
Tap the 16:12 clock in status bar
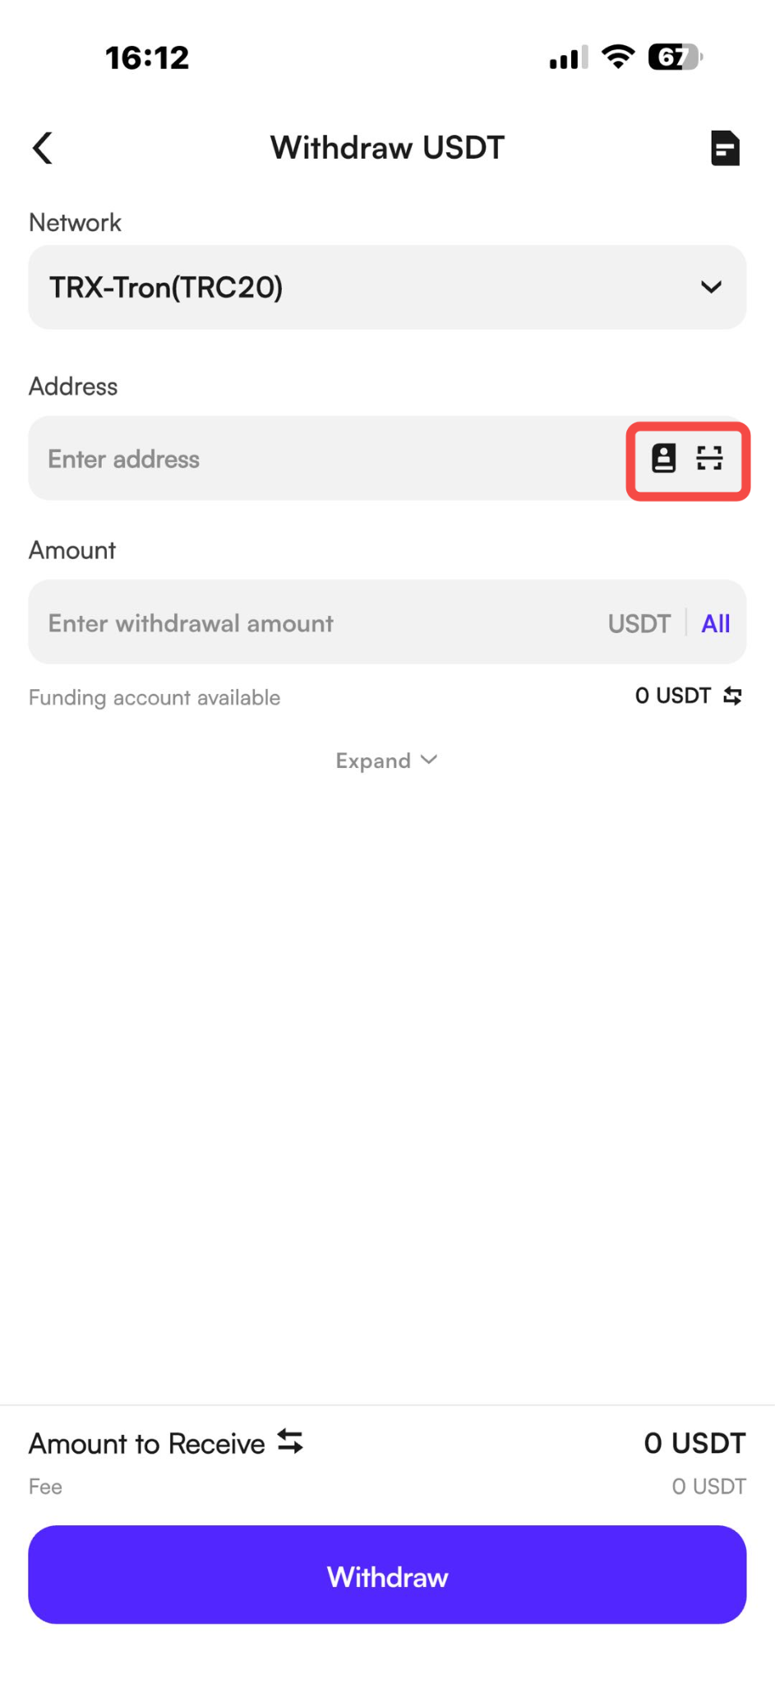click(147, 58)
